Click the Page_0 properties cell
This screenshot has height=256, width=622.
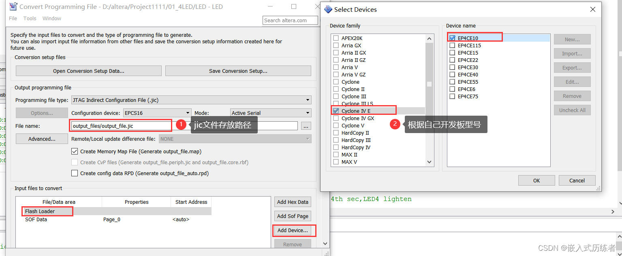tap(112, 219)
